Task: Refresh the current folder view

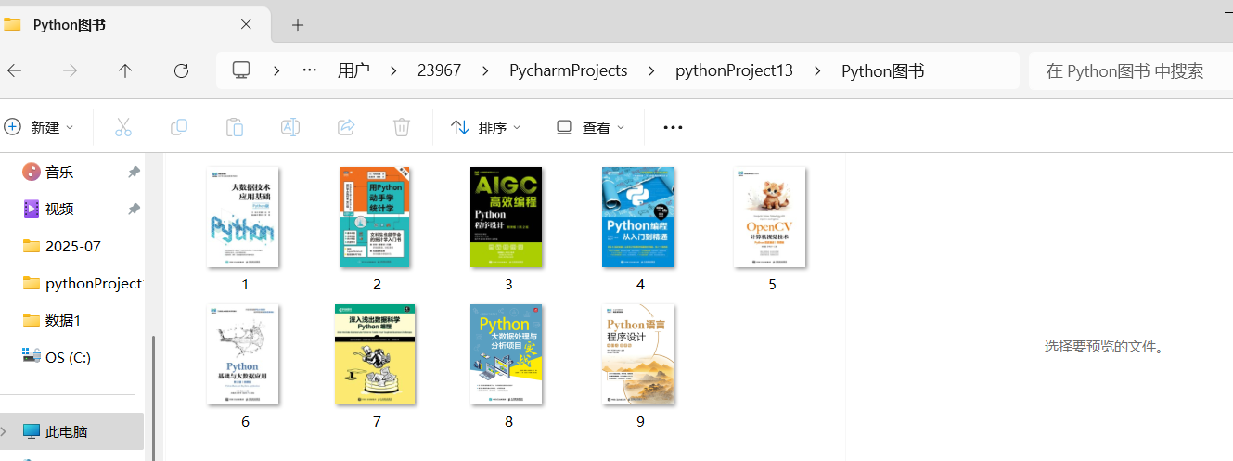Action: pos(182,70)
